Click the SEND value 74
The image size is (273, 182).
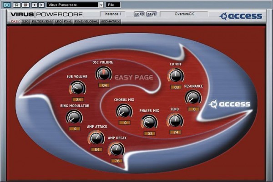pyautogui.click(x=176, y=132)
